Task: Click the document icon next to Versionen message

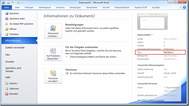Action: 67,73
